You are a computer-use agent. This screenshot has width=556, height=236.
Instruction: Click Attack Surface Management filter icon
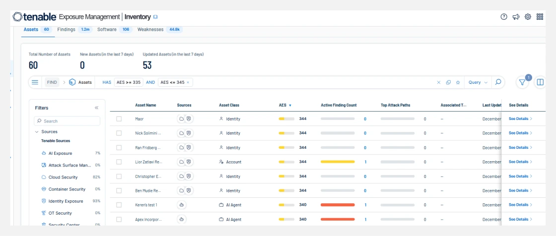[x=44, y=165]
